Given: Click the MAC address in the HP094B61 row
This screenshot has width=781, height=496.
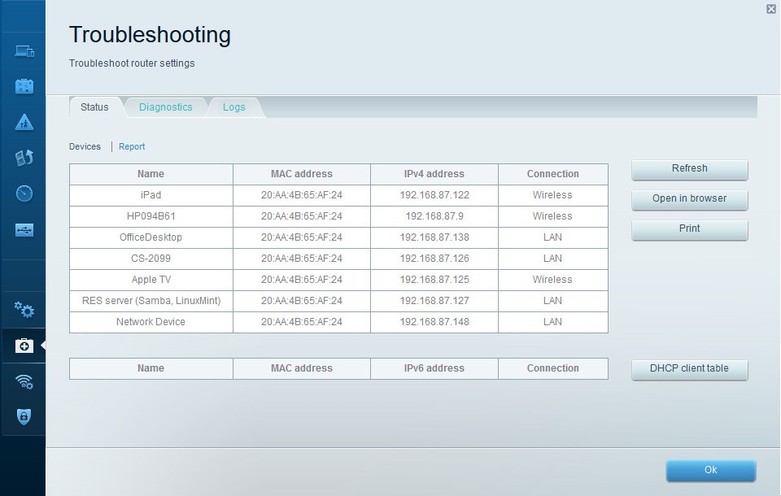Looking at the screenshot, I should point(302,216).
